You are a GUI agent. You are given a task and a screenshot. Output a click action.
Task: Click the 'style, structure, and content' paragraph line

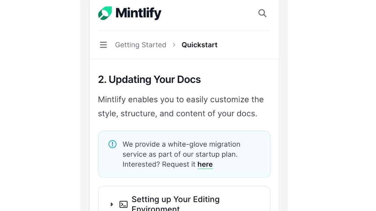tap(178, 113)
